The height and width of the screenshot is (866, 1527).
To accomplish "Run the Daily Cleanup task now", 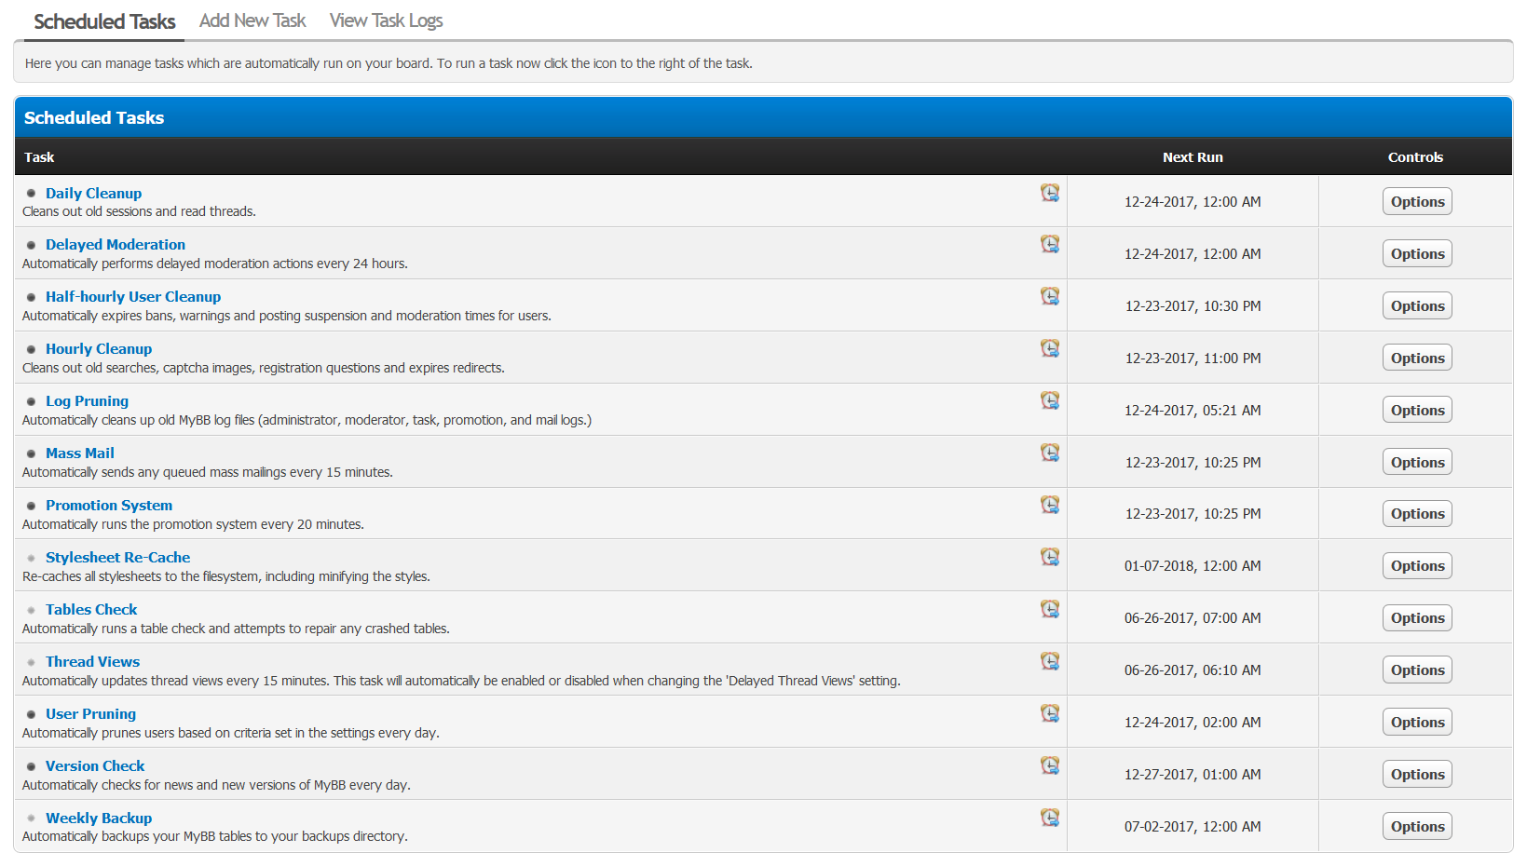I will (1050, 193).
